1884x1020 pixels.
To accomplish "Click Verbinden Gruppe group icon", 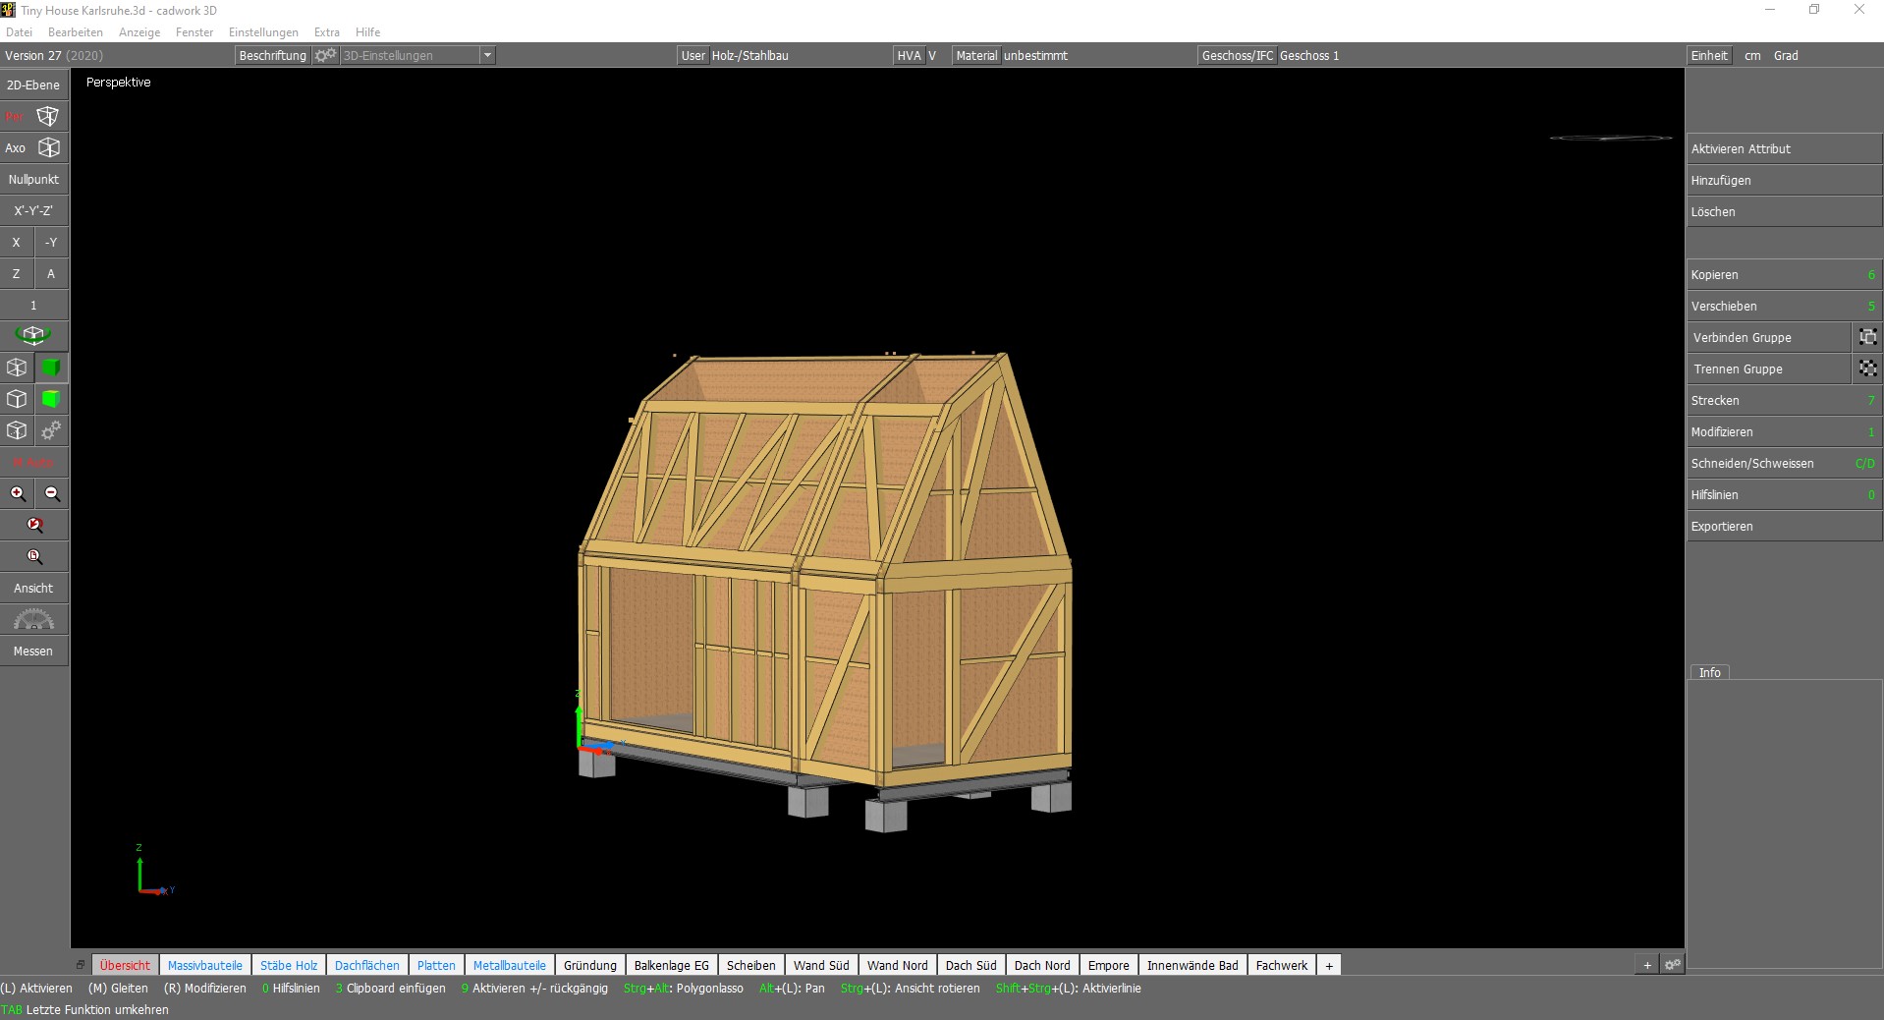I will [x=1867, y=337].
